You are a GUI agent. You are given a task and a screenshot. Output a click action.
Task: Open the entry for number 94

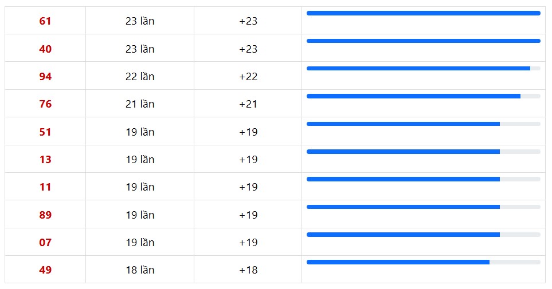[45, 77]
